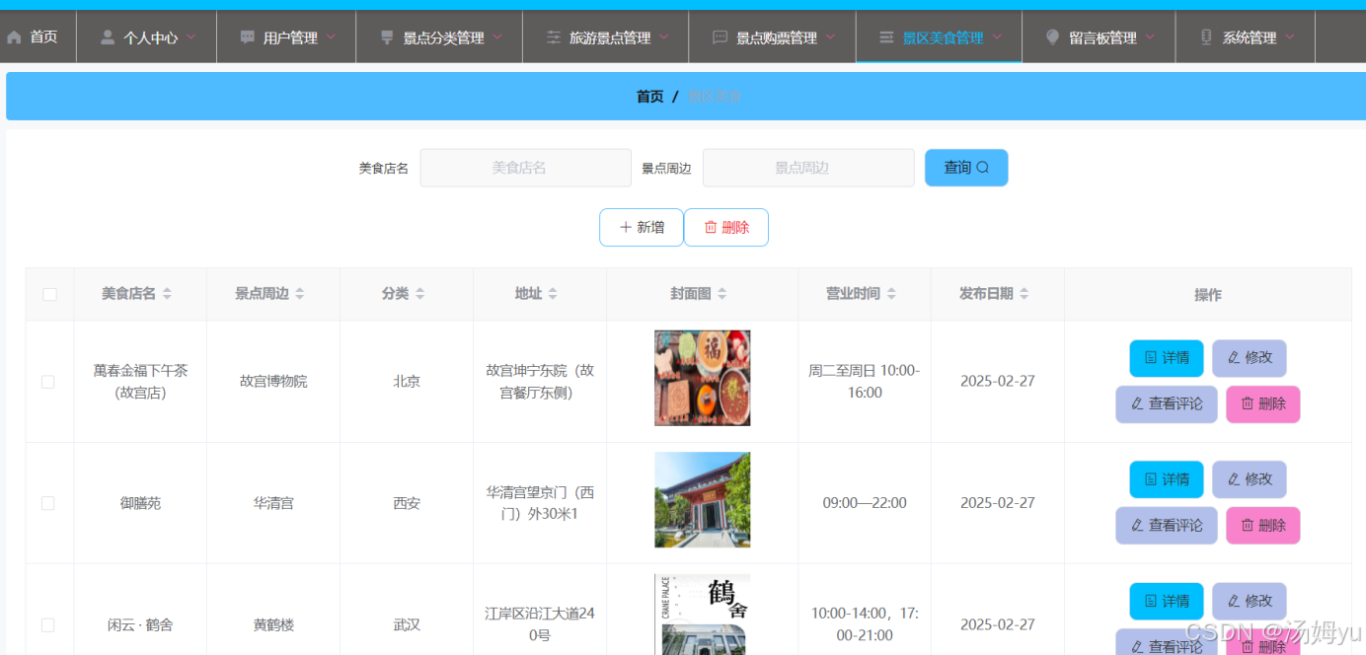Open the 景点购票管理 menu
Image resolution: width=1366 pixels, height=655 pixels.
773,37
